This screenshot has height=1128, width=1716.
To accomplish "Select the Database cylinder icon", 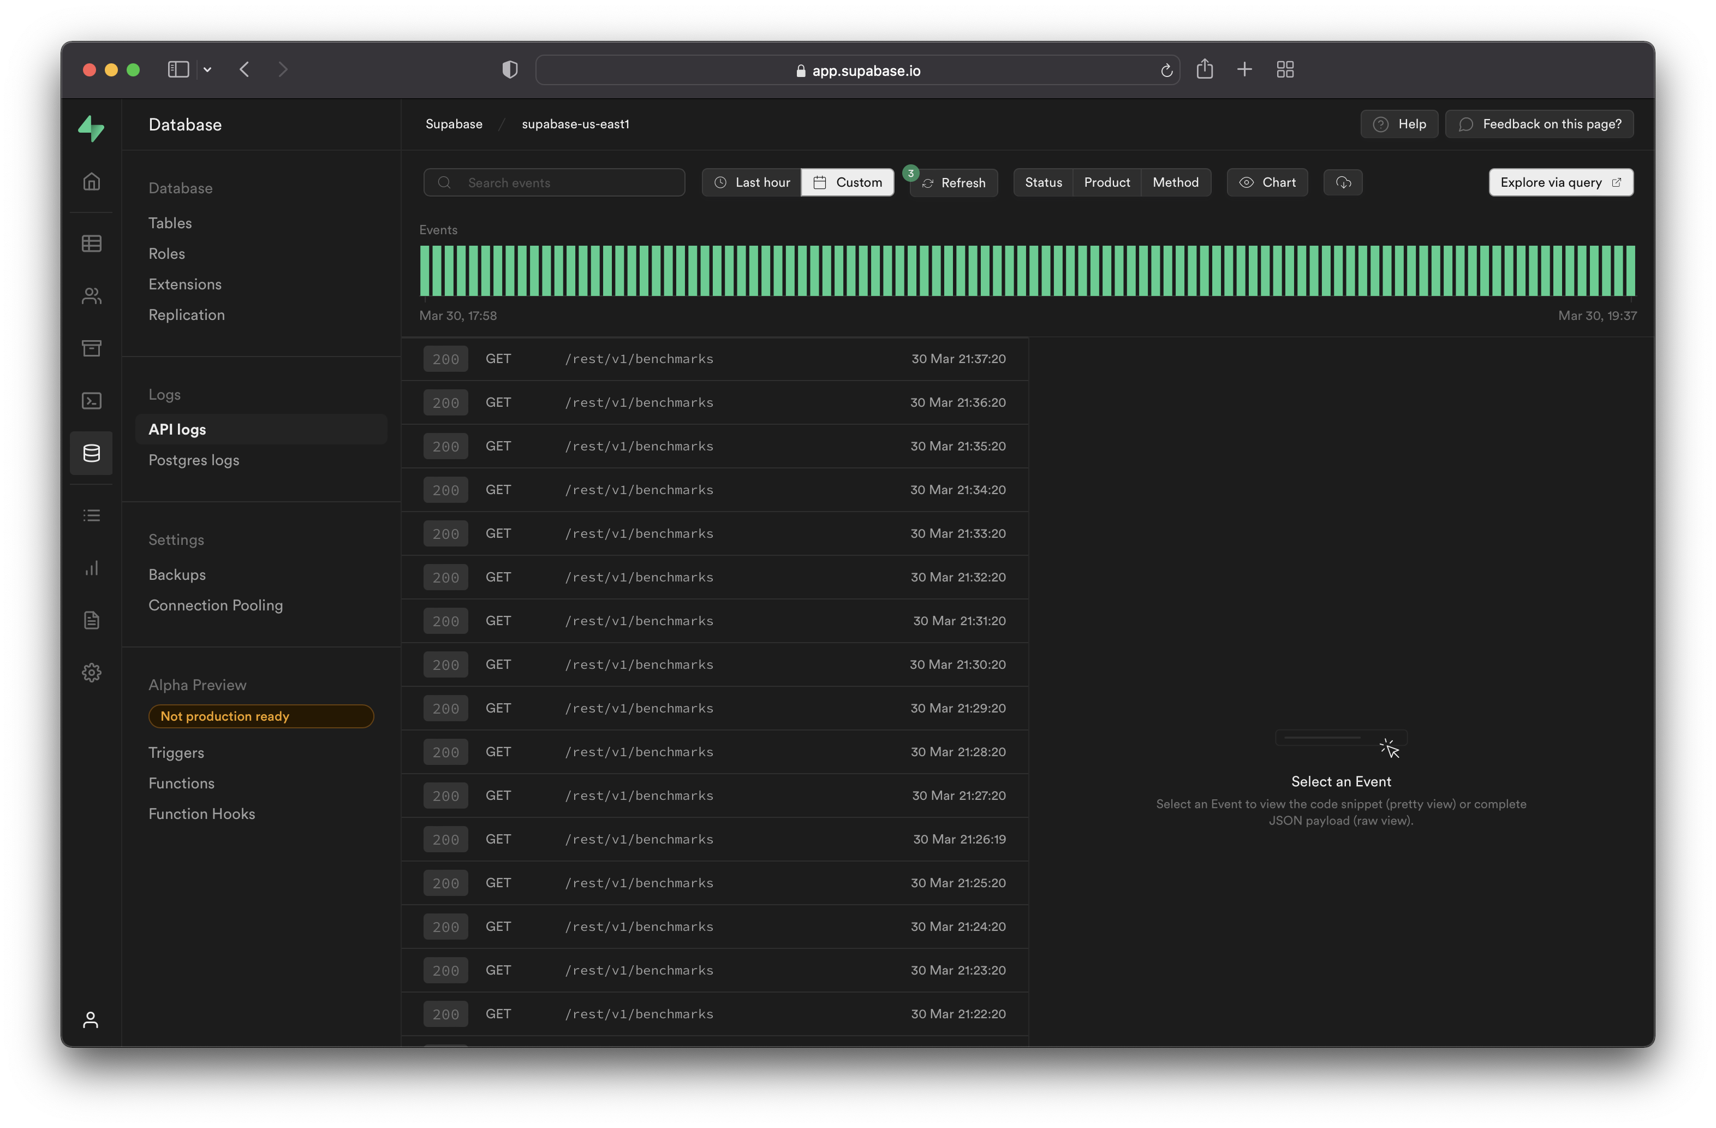I will pyautogui.click(x=92, y=453).
